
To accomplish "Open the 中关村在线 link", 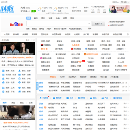I will 106,54.
